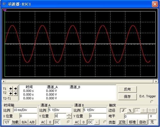Move cursor T1 left with arrow
Screen dimensions: 160x127
[x=11, y=89]
